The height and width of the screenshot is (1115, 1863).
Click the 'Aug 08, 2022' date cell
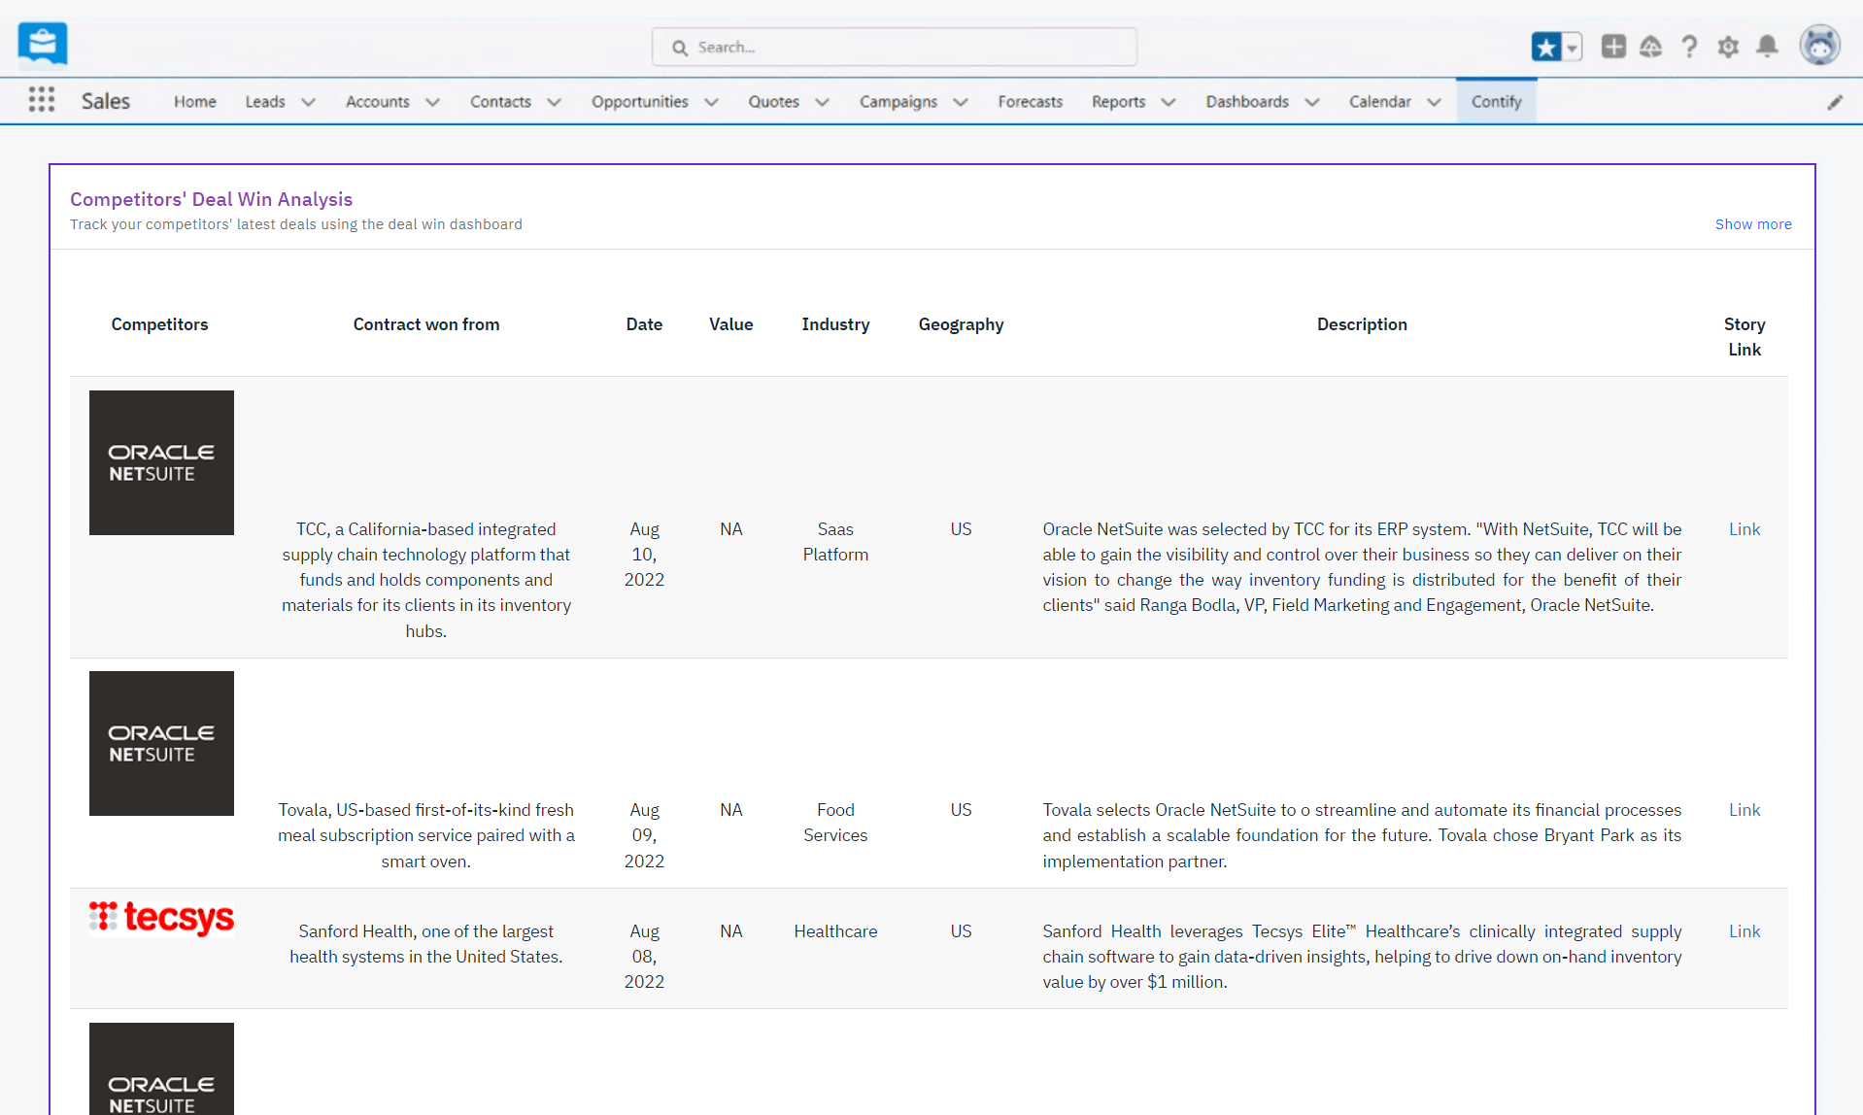pos(644,957)
